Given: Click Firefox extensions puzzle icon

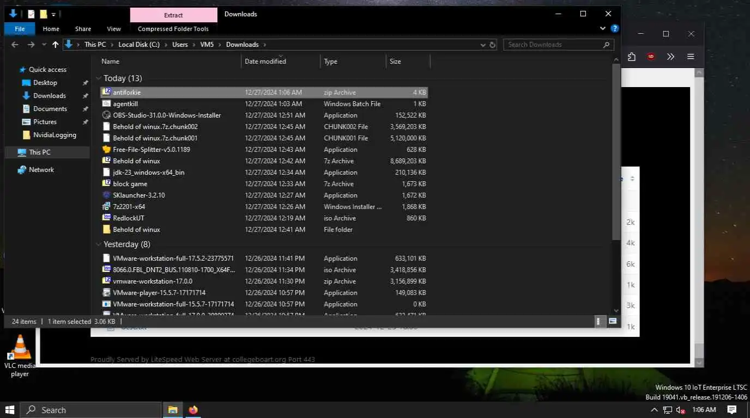Looking at the screenshot, I should coord(632,57).
